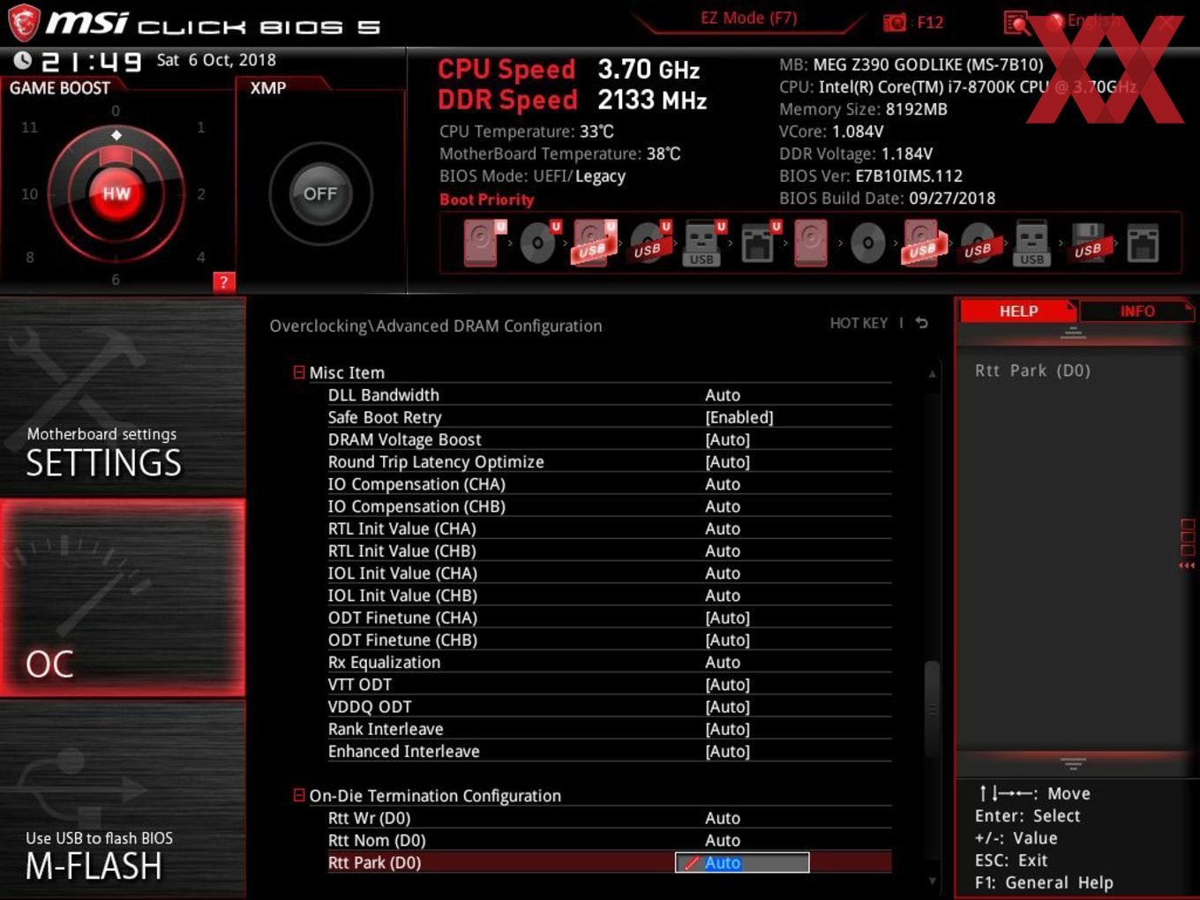
Task: Click the hot key back arrow icon
Action: click(921, 323)
